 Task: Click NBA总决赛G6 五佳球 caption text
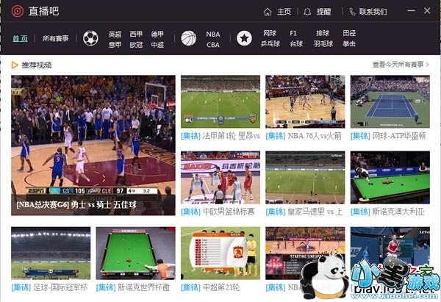point(76,204)
